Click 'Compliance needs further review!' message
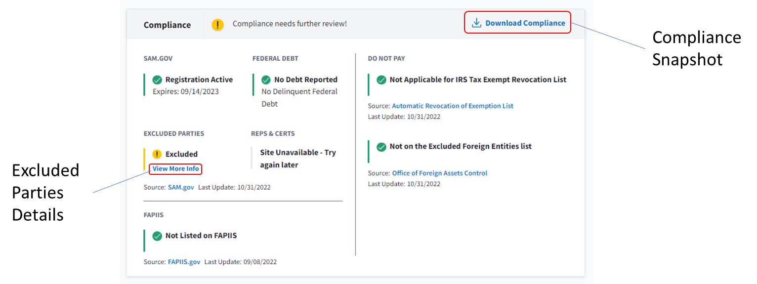Screen dimensions: 757x284 coord(290,24)
